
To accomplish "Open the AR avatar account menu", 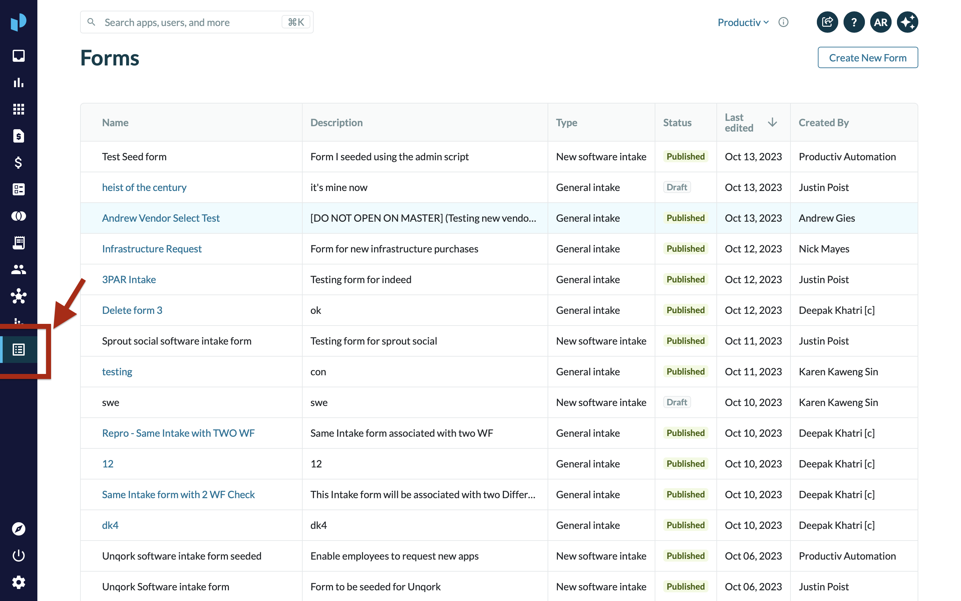I will pyautogui.click(x=880, y=22).
